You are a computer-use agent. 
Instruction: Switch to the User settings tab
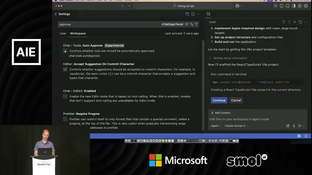[63, 33]
